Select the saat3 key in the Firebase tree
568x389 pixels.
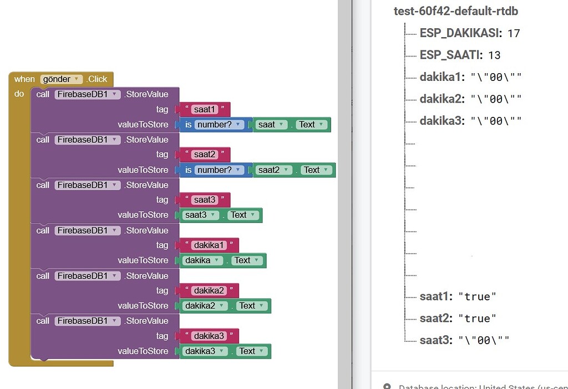[435, 340]
